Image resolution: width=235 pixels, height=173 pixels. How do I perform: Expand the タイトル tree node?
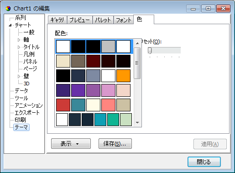(x=19, y=47)
